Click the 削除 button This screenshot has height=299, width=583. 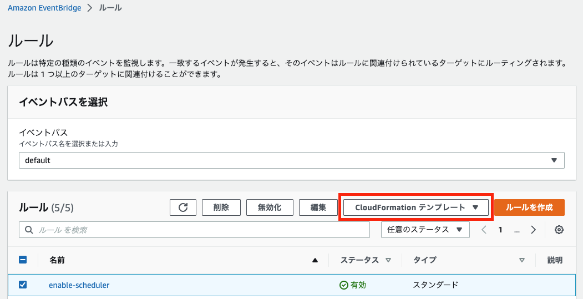point(221,207)
